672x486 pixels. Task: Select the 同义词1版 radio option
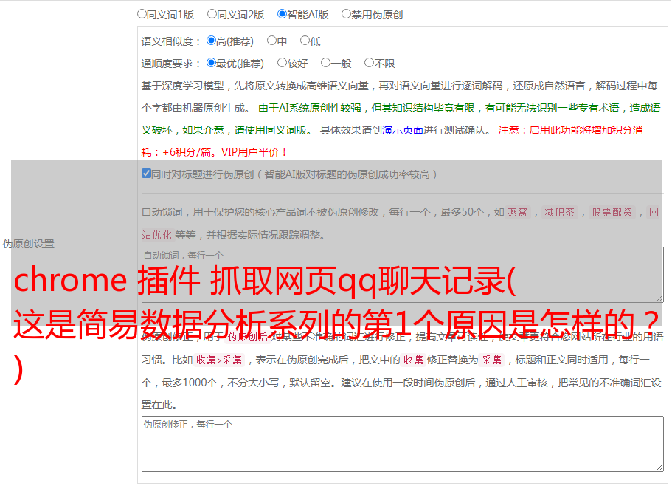tap(142, 14)
